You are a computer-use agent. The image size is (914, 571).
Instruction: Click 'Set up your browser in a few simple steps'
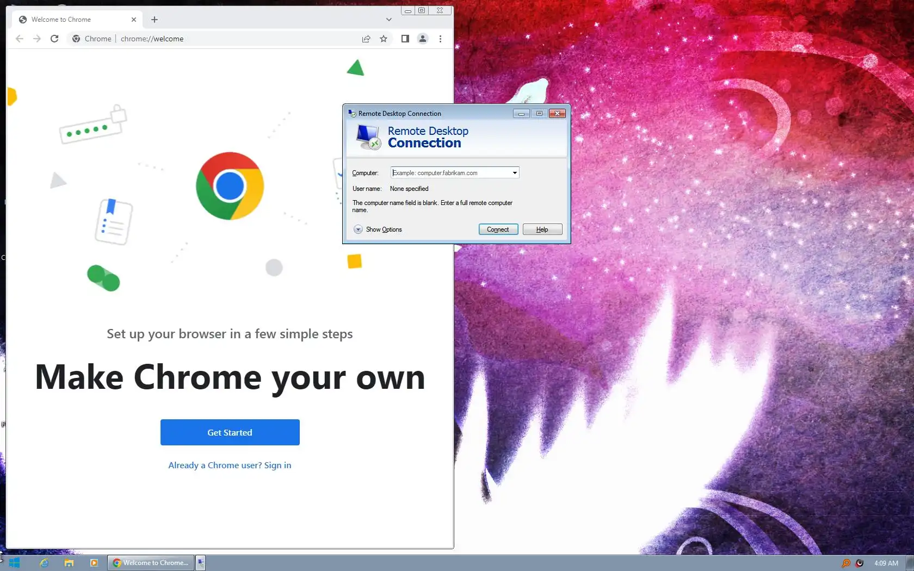230,334
